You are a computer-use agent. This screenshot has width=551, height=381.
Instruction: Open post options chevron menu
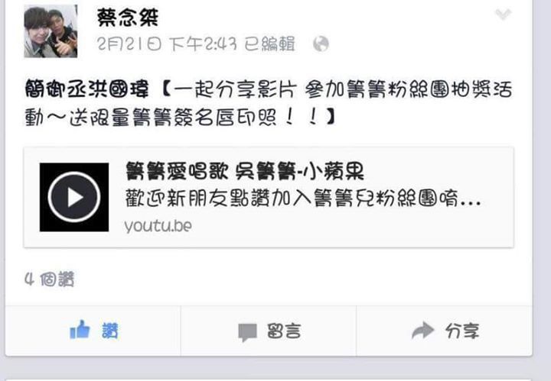503,14
